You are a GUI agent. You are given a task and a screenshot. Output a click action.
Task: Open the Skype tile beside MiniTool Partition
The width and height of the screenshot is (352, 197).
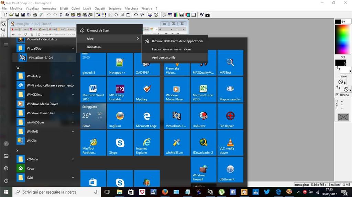coord(120,143)
